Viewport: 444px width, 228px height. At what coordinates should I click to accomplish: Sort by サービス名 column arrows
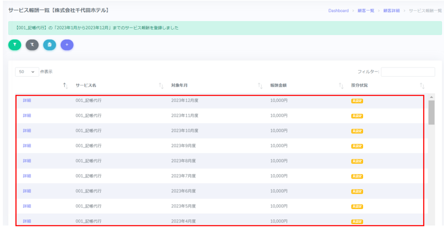pyautogui.click(x=161, y=86)
